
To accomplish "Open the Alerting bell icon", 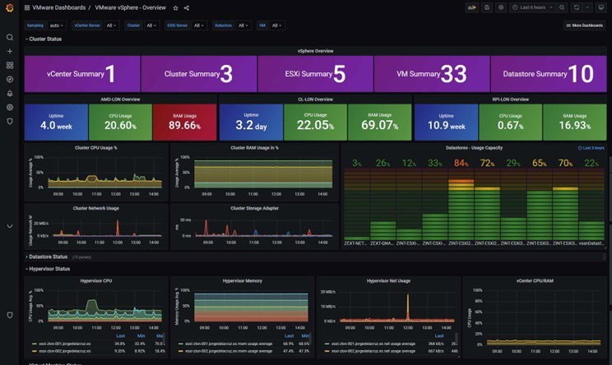I will [10, 93].
